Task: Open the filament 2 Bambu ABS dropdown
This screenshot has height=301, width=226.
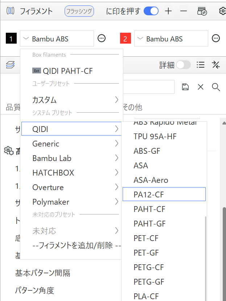Action: pyautogui.click(x=171, y=39)
